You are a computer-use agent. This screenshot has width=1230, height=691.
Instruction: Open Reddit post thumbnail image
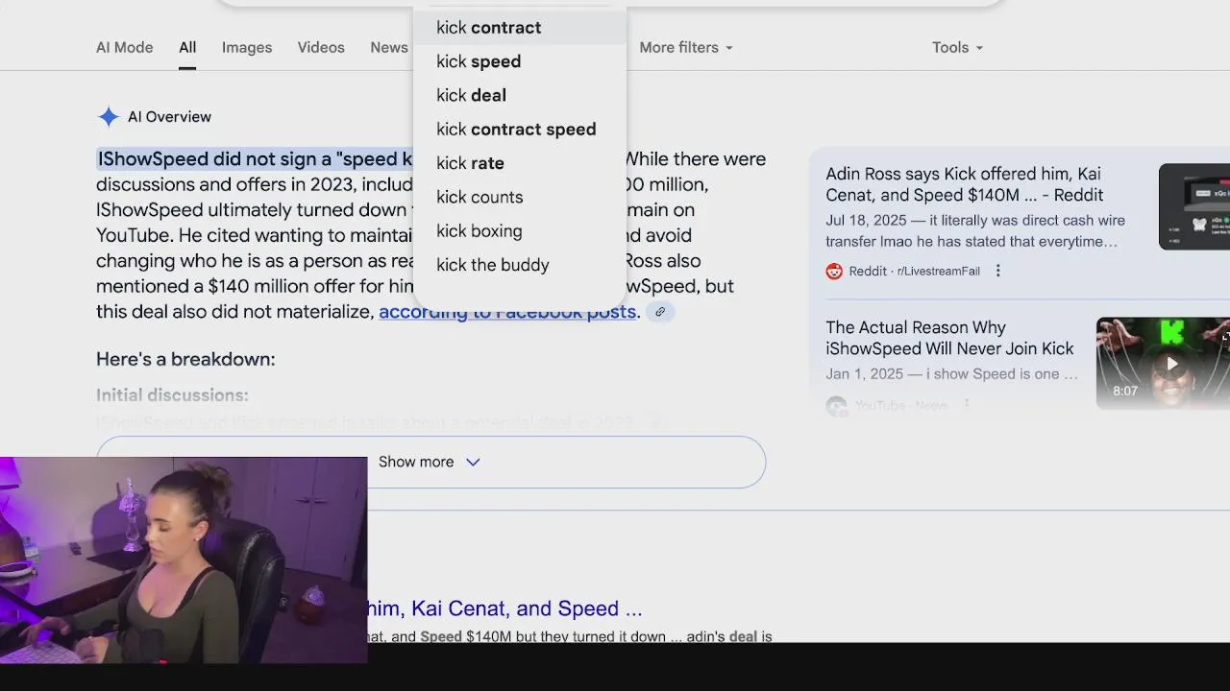click(1194, 206)
